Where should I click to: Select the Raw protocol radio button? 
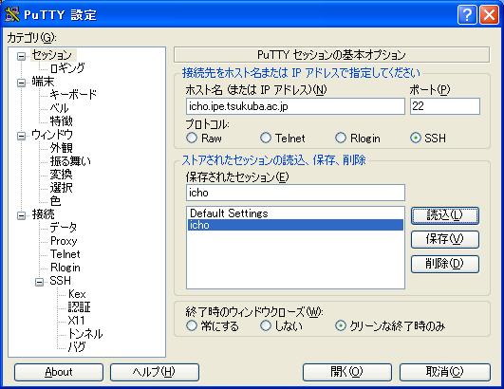pos(192,139)
